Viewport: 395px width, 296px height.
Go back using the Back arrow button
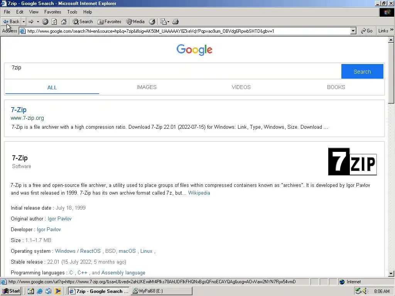point(11,22)
